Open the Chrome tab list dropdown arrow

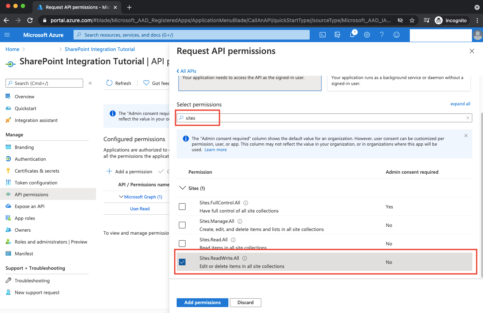tap(477, 7)
